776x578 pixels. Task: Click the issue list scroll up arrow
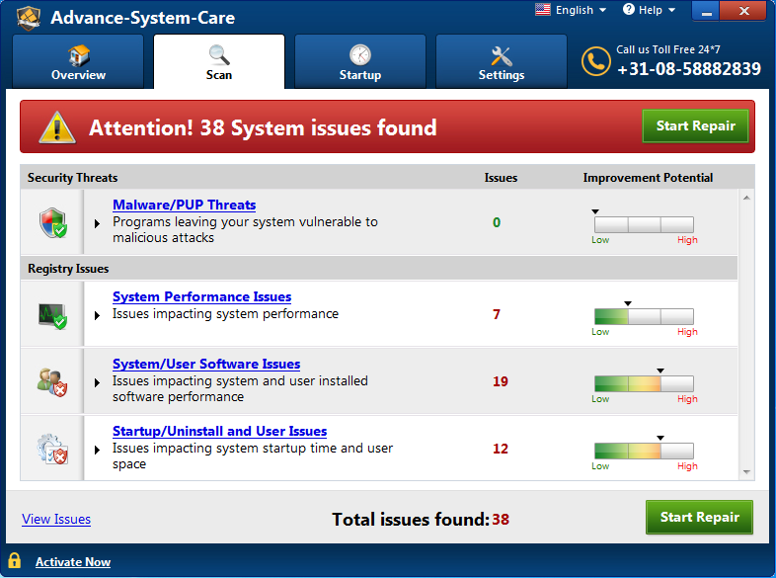click(746, 198)
